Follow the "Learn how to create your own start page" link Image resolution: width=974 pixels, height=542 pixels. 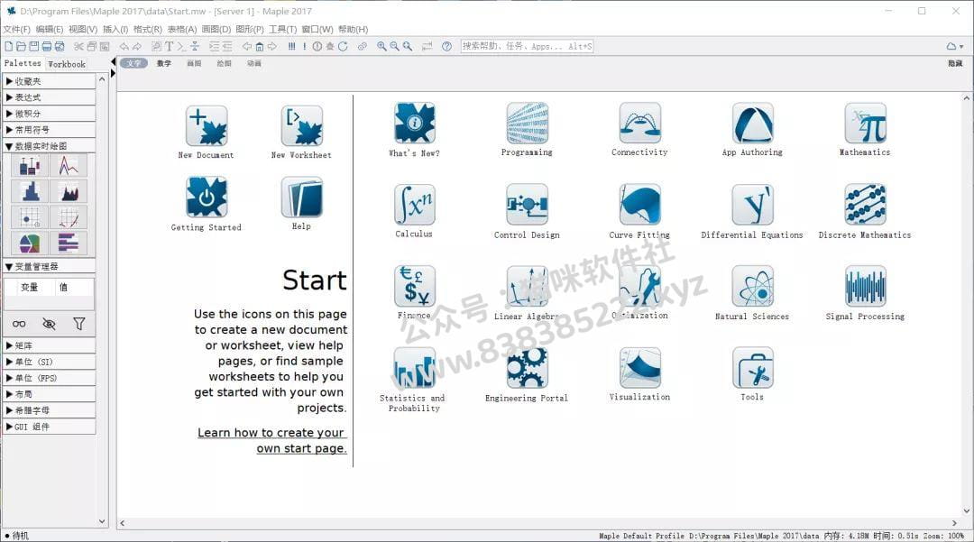271,440
